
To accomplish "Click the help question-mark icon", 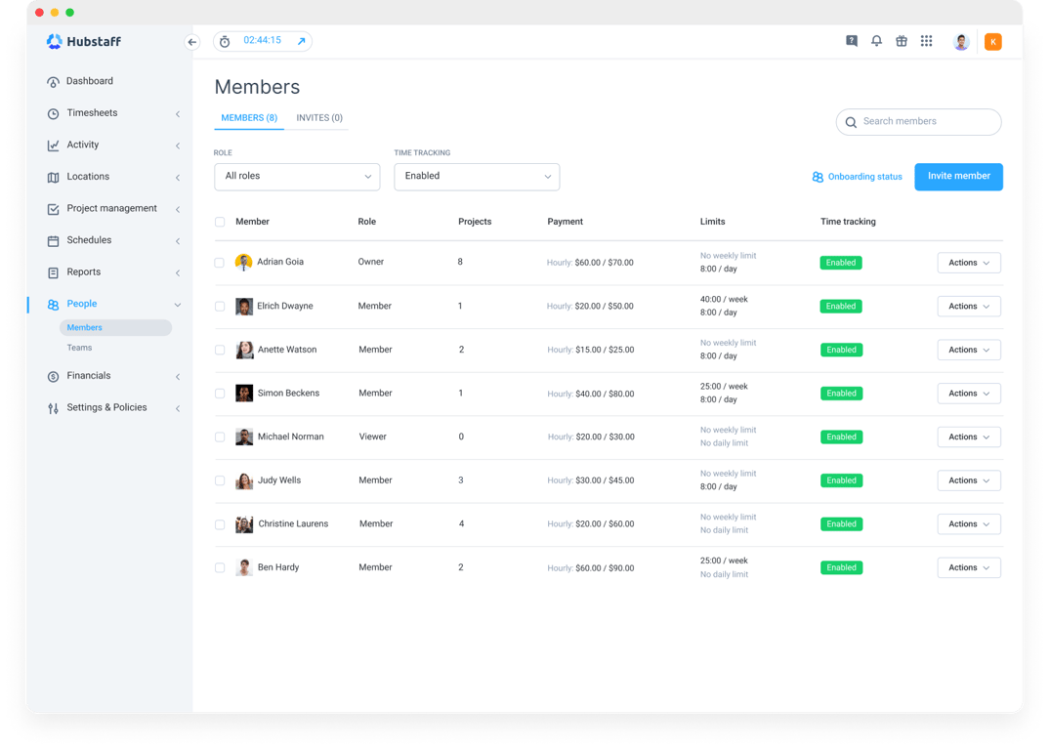I will click(851, 41).
